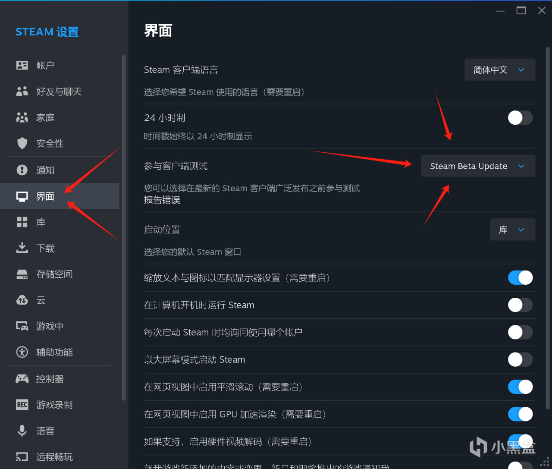Enable 以大屏幕模式启动 Steam toggle
Image resolution: width=552 pixels, height=469 pixels.
520,359
